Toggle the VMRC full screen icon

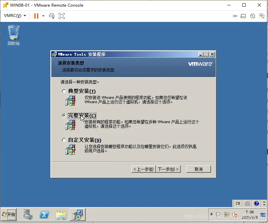[x=62, y=16]
